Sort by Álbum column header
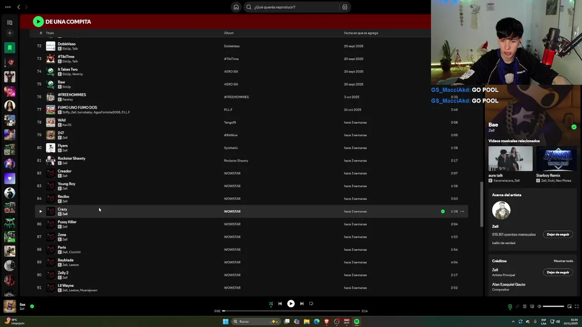 (229, 33)
